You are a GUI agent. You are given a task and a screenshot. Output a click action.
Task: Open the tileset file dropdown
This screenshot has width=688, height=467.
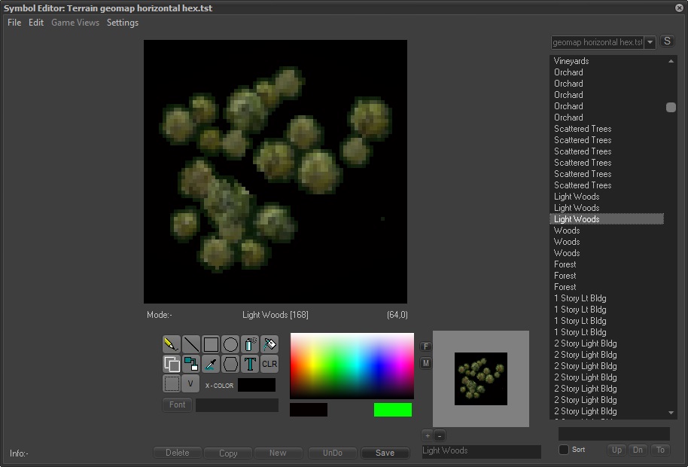(650, 43)
